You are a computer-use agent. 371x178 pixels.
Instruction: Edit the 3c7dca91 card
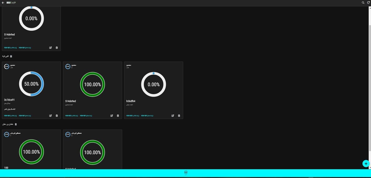pyautogui.click(x=50, y=116)
